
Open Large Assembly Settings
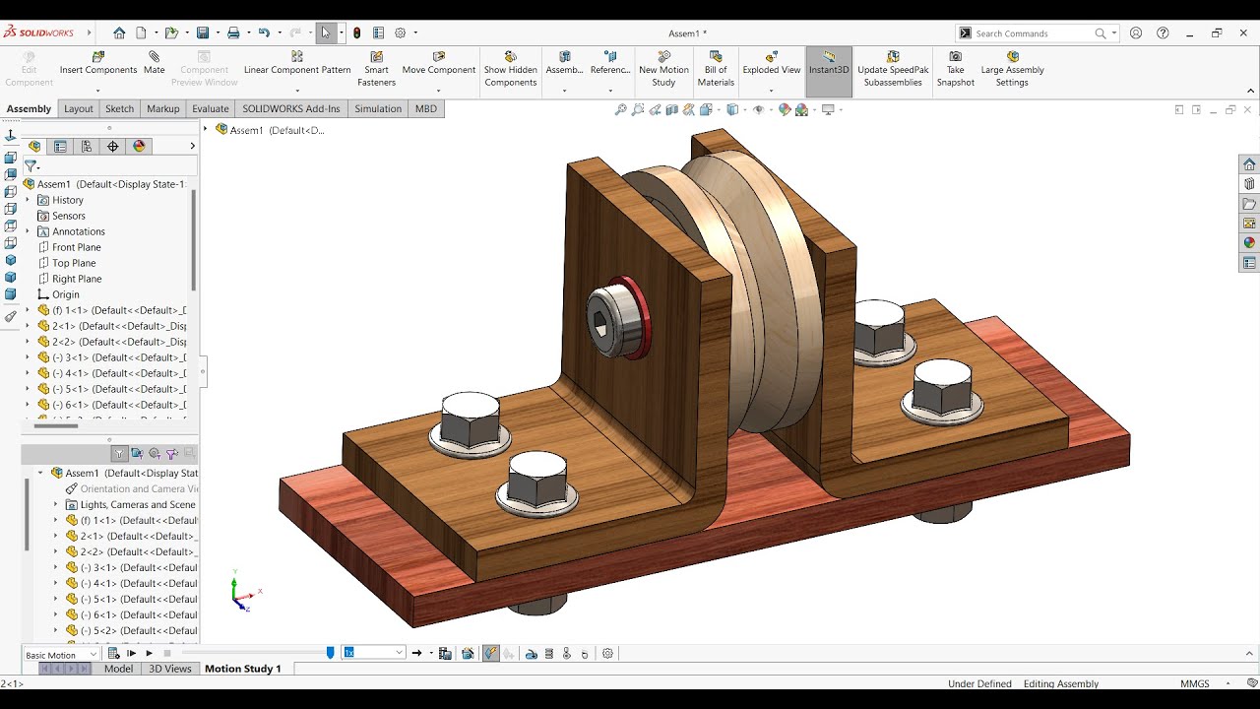[x=1012, y=69]
